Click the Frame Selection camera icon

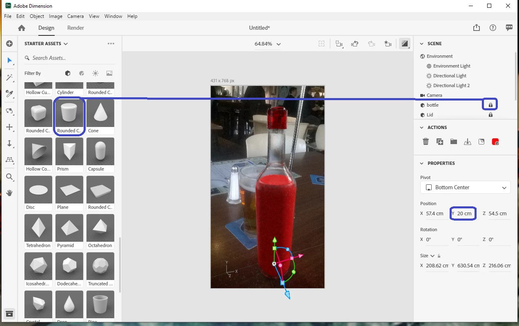tap(339, 44)
